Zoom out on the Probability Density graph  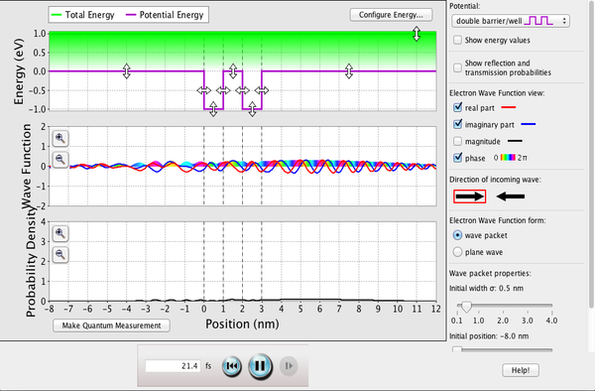click(60, 254)
